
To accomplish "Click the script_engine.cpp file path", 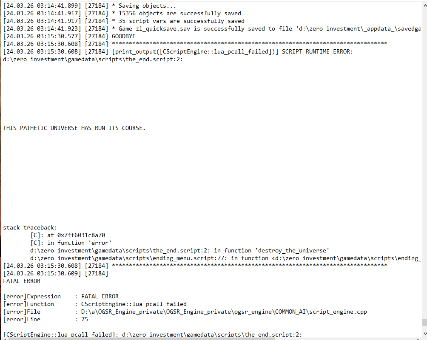I will tap(224, 312).
